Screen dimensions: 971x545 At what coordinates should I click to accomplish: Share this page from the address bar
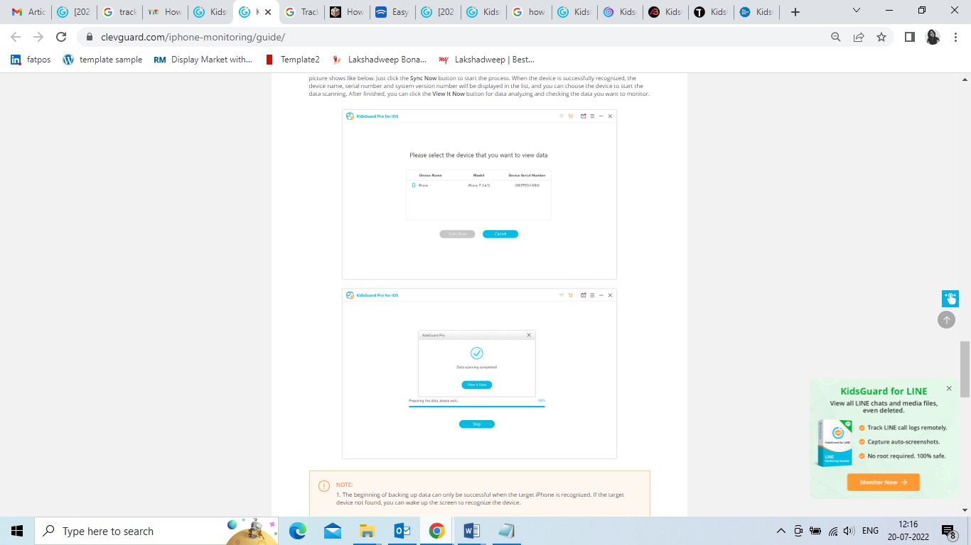pyautogui.click(x=859, y=37)
